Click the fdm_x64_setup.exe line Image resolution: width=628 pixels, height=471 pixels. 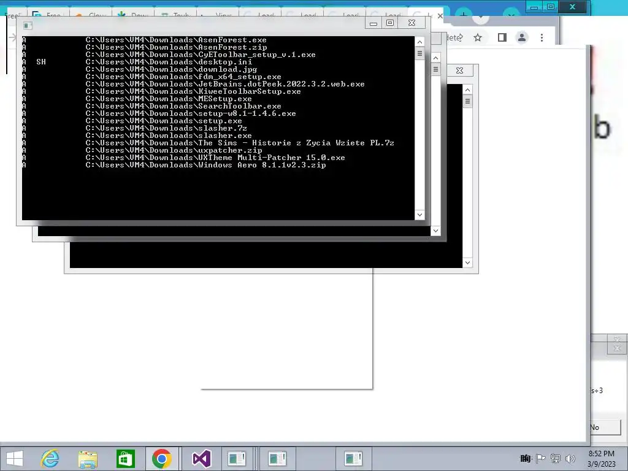183,77
